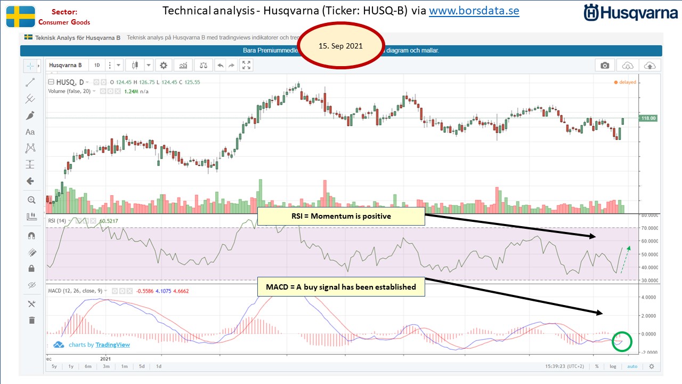Screen dimensions: 682x384
Task: Toggle auto scale on the price axis
Action: click(632, 366)
